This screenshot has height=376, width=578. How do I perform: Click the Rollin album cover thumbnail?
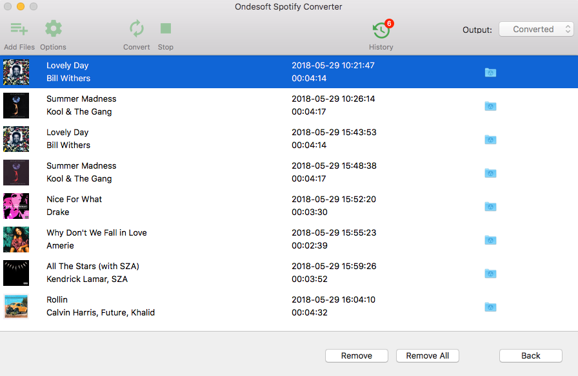click(16, 306)
